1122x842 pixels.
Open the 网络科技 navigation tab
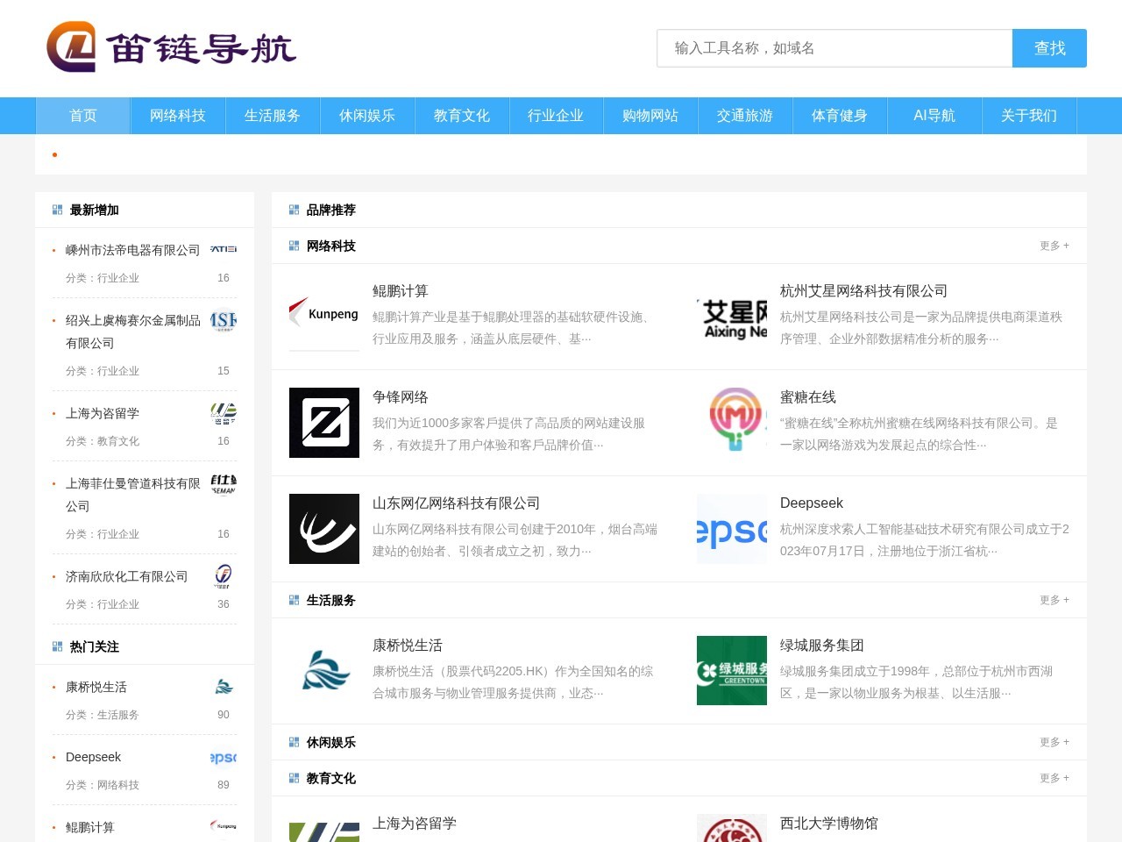tap(178, 116)
